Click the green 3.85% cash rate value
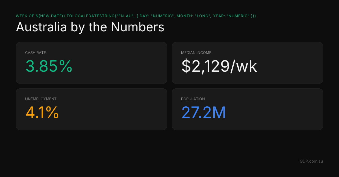This screenshot has width=339, height=177. [49, 67]
